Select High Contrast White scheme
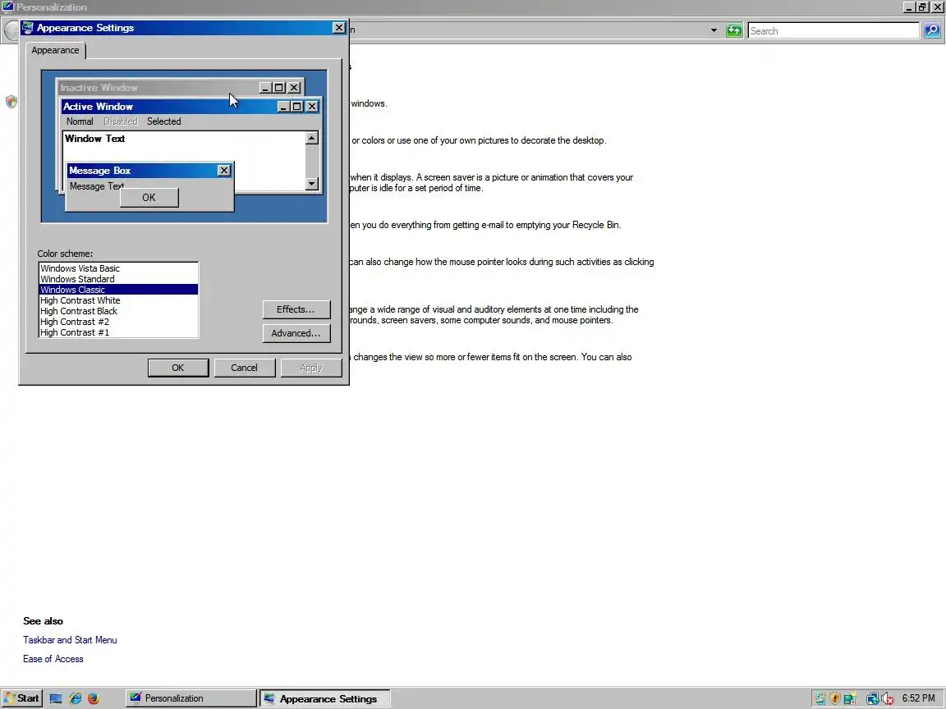The height and width of the screenshot is (709, 946). 118,300
